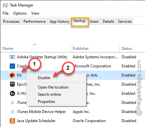Click the Logitech G HUB icon
The image size is (145, 127).
coord(12,93)
